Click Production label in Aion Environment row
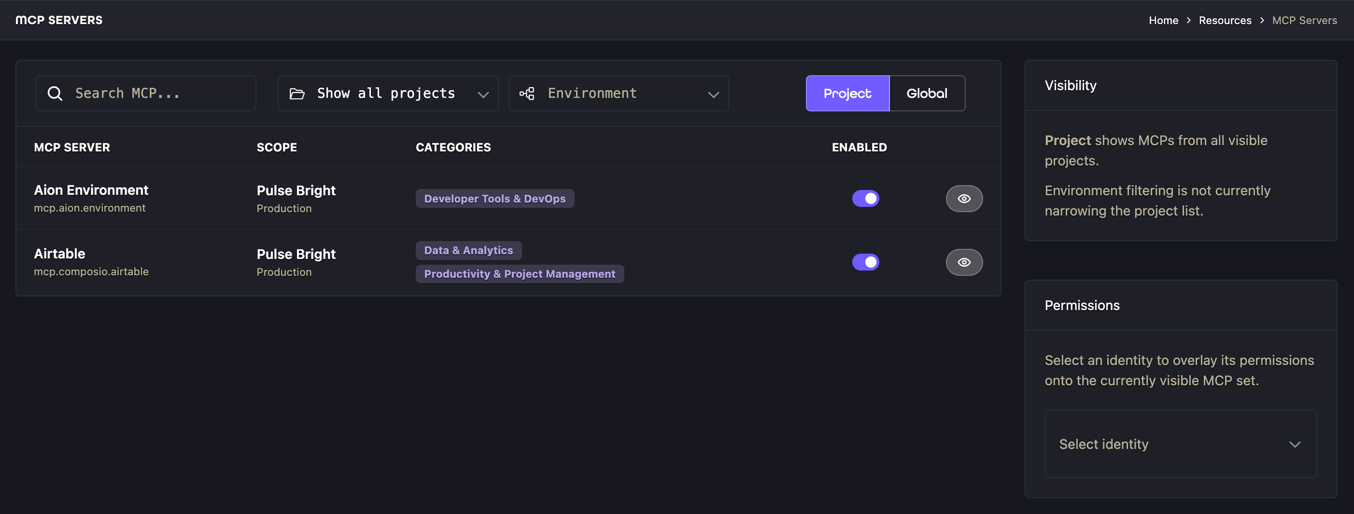This screenshot has width=1354, height=514. pyautogui.click(x=284, y=208)
